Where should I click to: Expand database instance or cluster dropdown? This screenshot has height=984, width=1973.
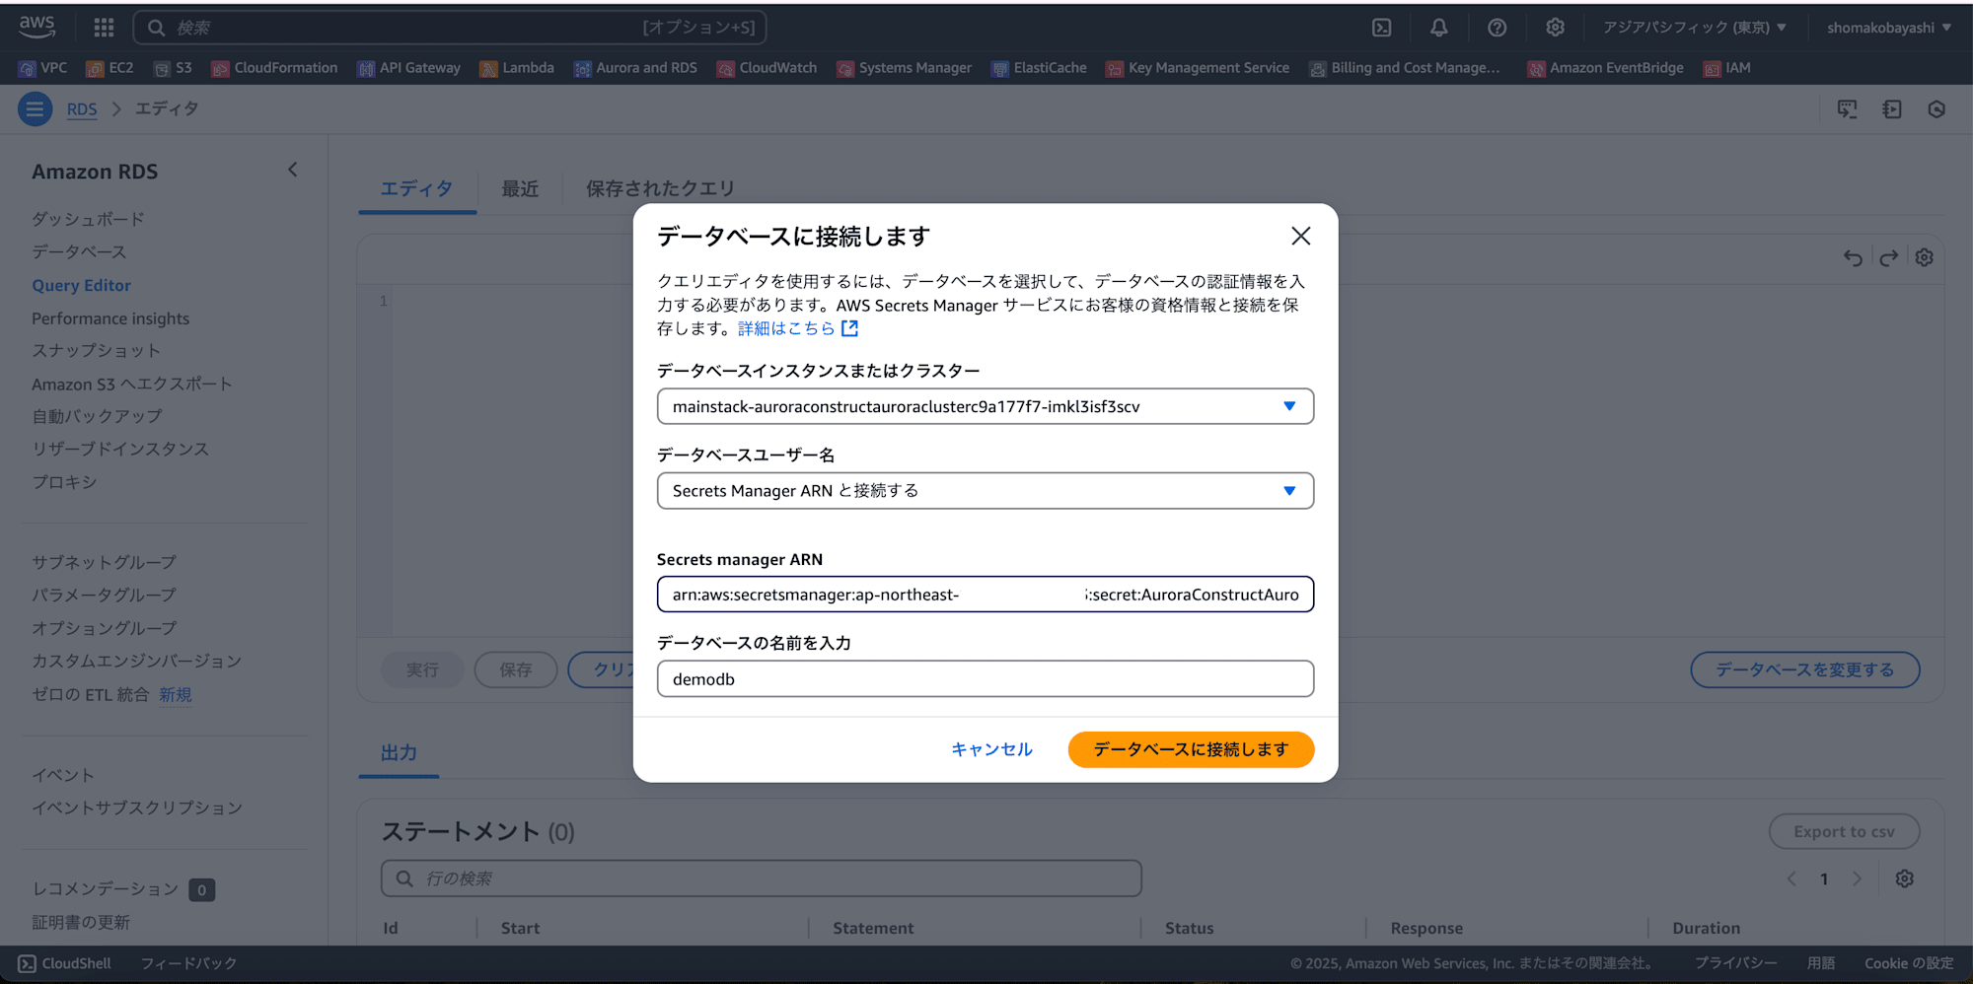point(986,406)
